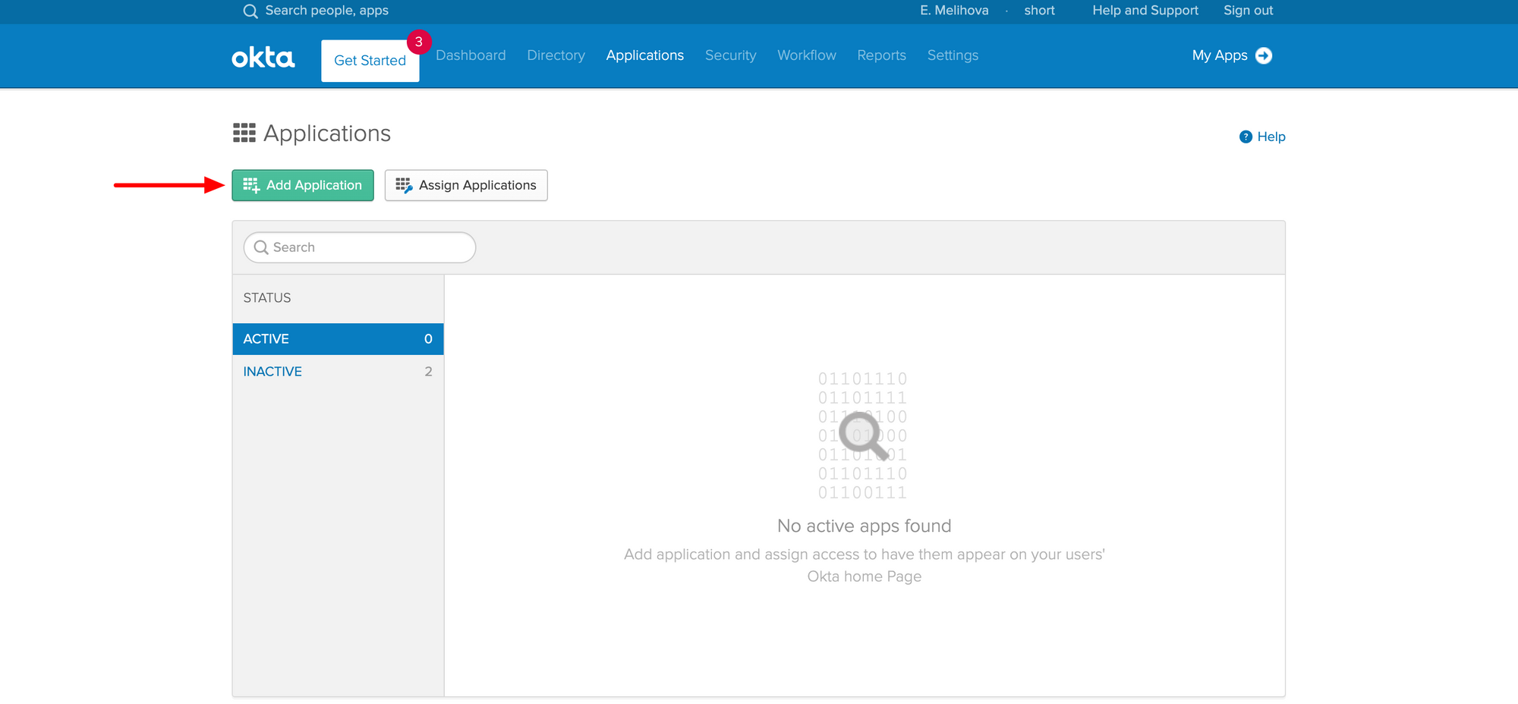The width and height of the screenshot is (1518, 704).
Task: Open the Reports menu
Action: pyautogui.click(x=882, y=55)
